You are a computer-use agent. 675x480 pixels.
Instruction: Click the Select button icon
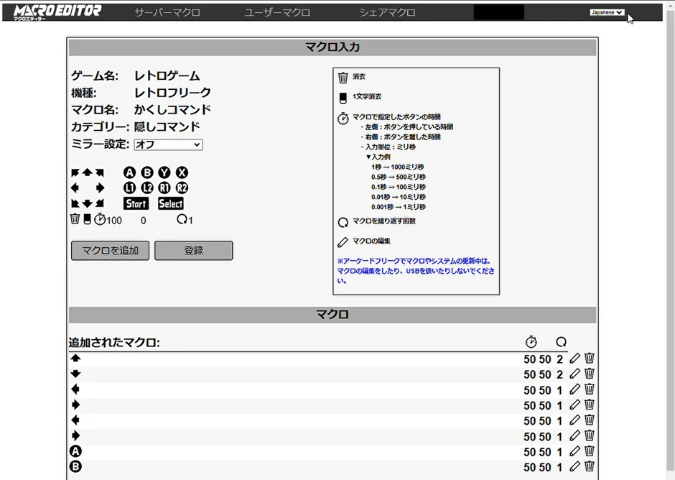pyautogui.click(x=171, y=203)
